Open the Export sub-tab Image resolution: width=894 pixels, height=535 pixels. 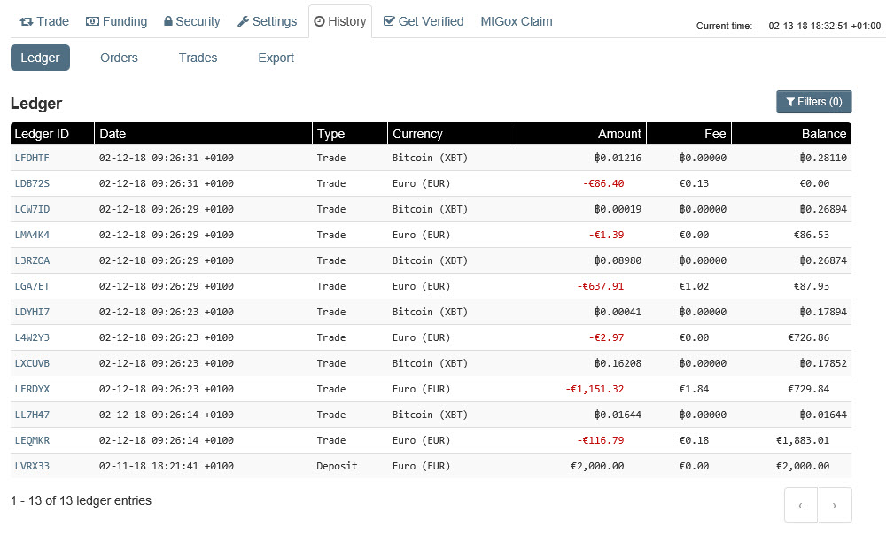point(276,58)
